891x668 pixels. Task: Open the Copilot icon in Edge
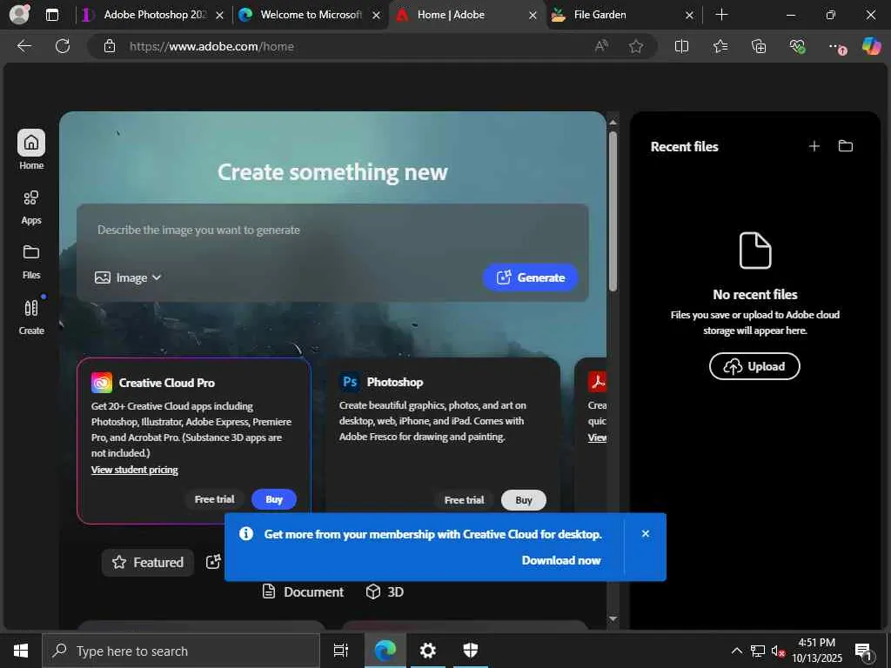coord(872,45)
